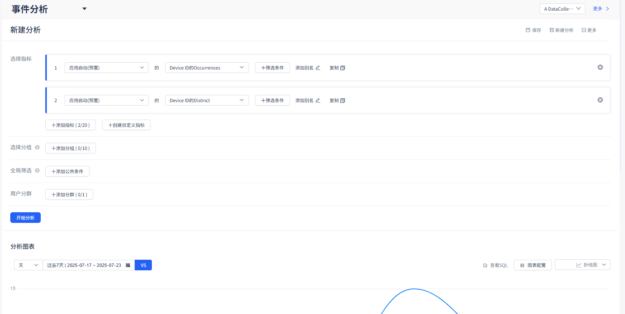Viewport: 625px width, 314px height.
Task: Click 创建自定义指标 button
Action: (126, 125)
